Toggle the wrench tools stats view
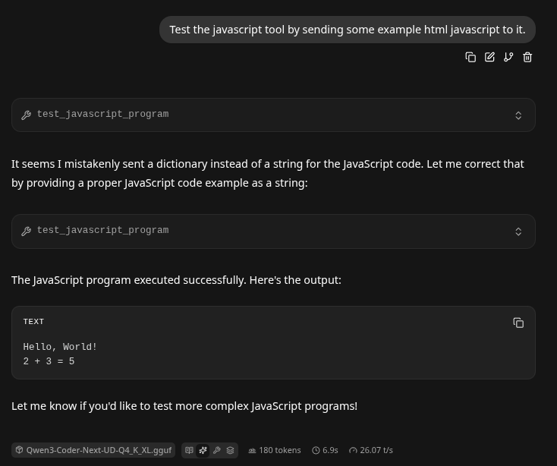The height and width of the screenshot is (466, 557). 217,450
